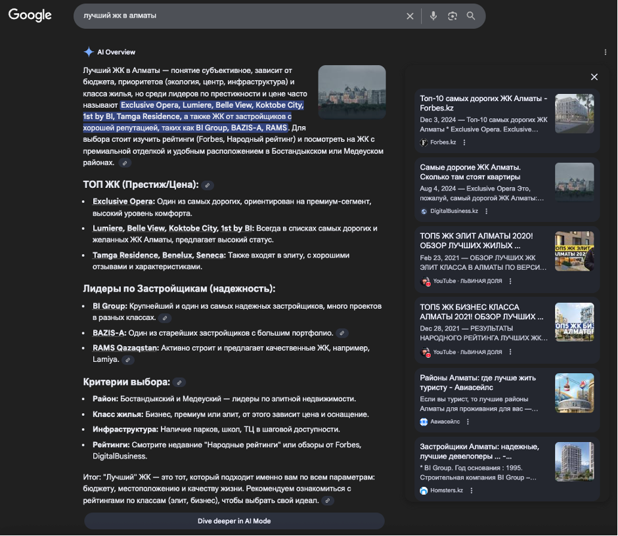618x536 pixels.
Task: Open Районы Алматы Авиасейлс article
Action: (478, 382)
